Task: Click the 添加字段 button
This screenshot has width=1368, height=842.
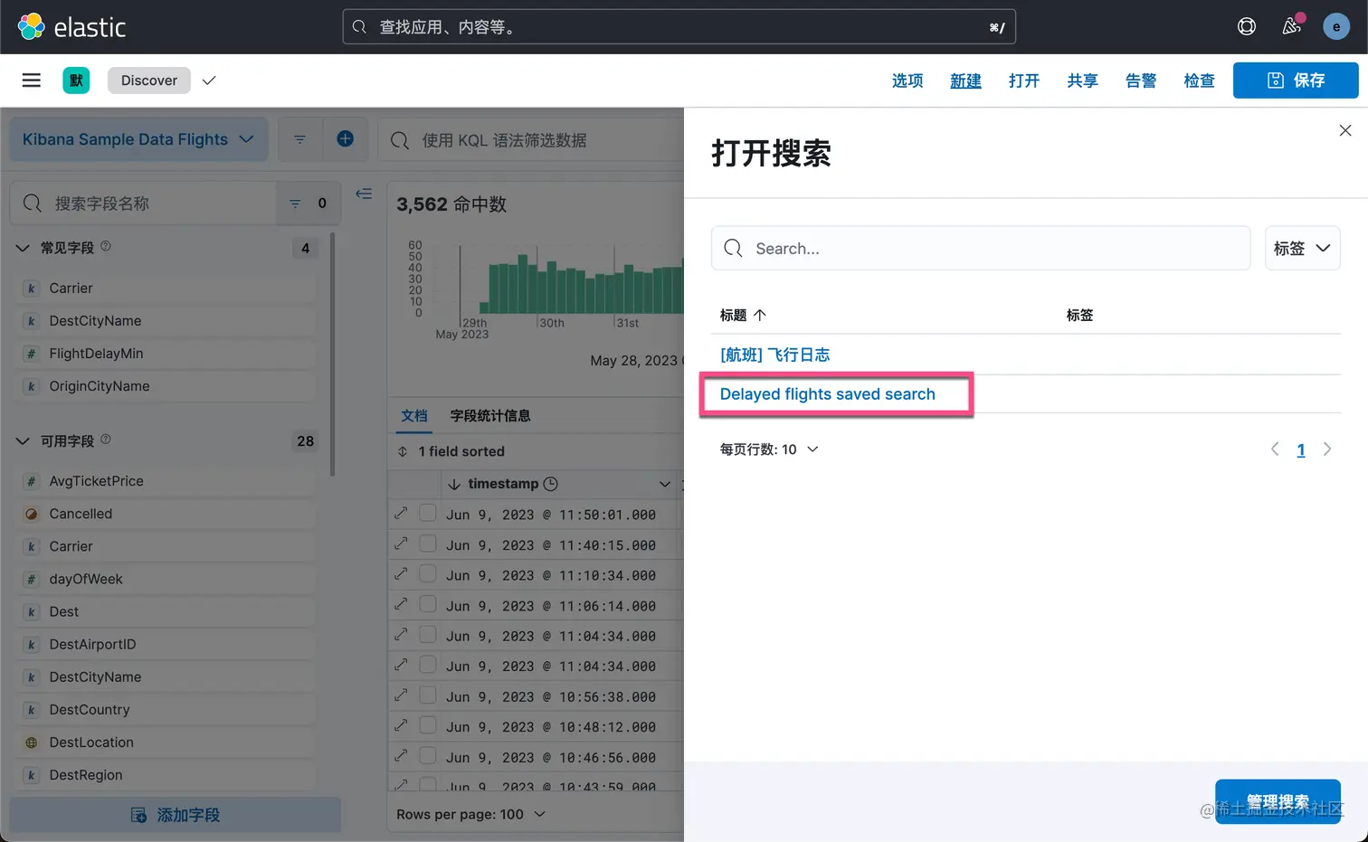Action: point(176,815)
